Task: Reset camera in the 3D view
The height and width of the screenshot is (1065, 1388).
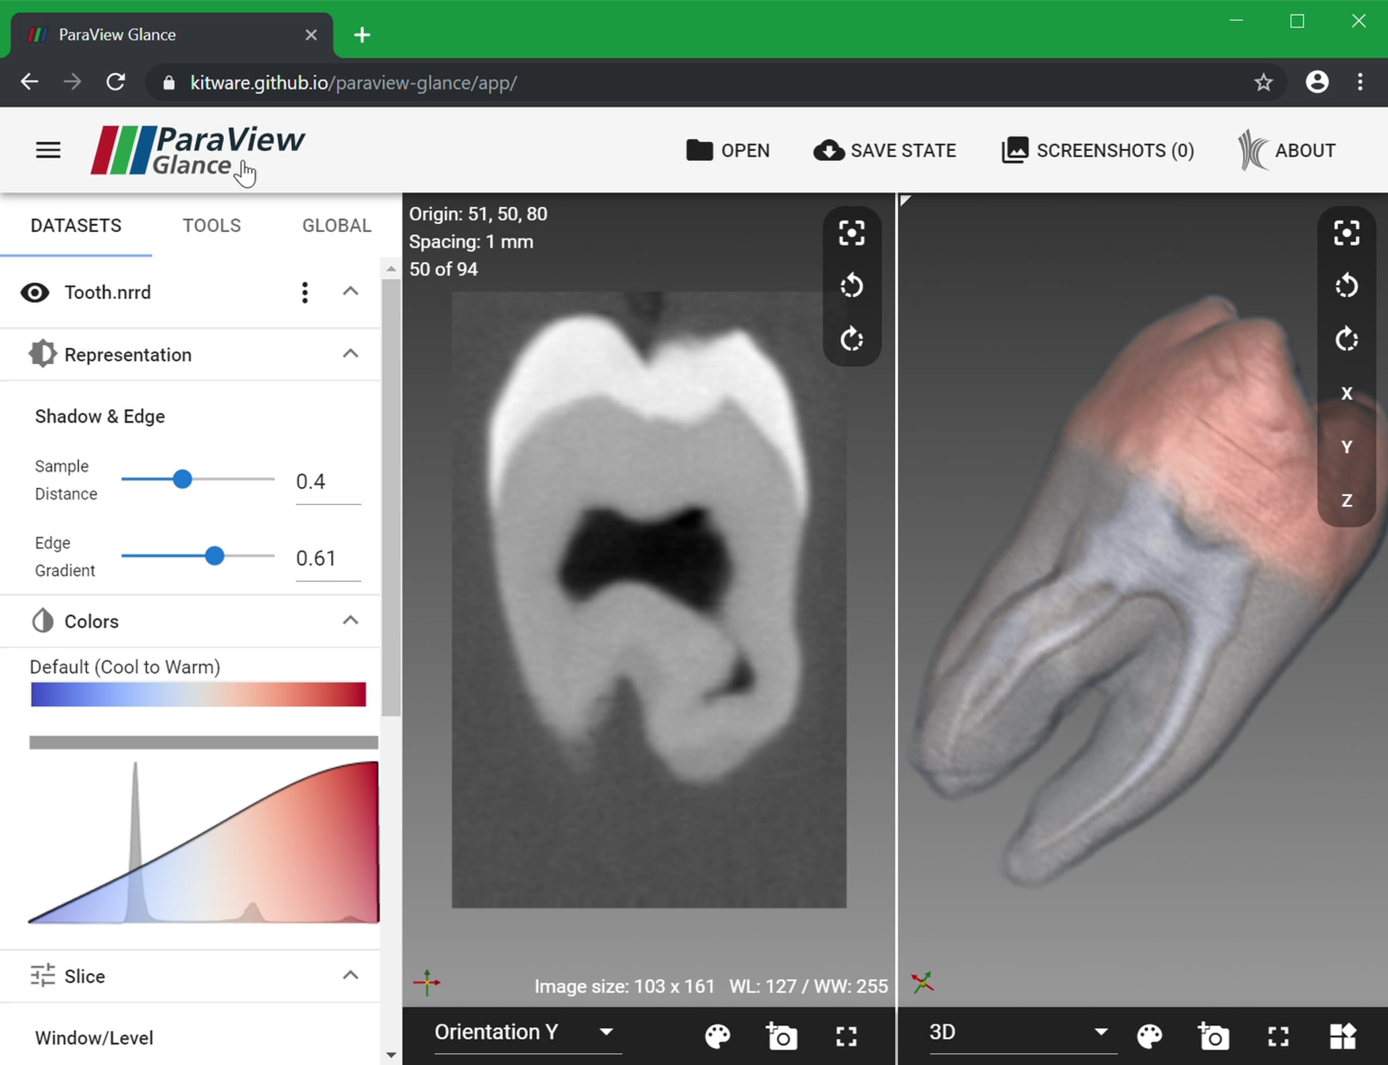Action: click(x=1346, y=233)
